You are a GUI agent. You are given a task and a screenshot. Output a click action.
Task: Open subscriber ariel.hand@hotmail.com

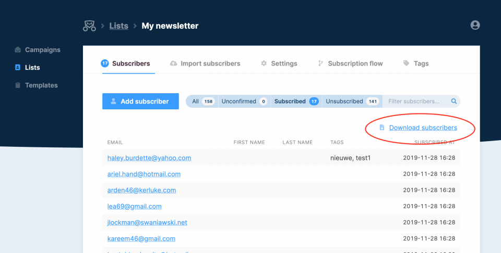point(144,174)
